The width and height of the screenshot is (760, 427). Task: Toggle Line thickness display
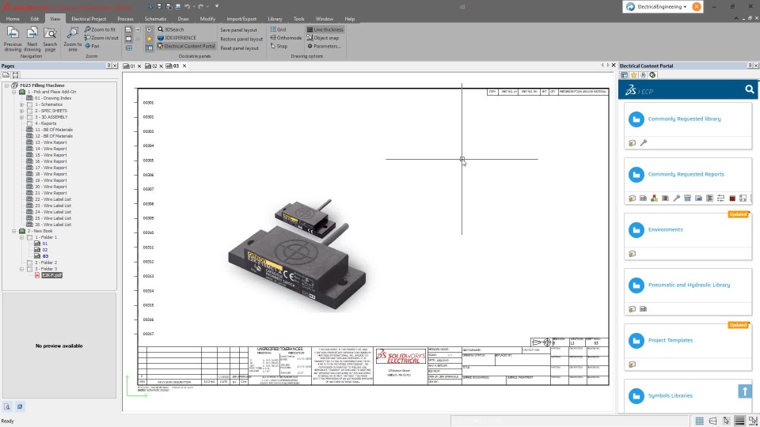click(325, 29)
